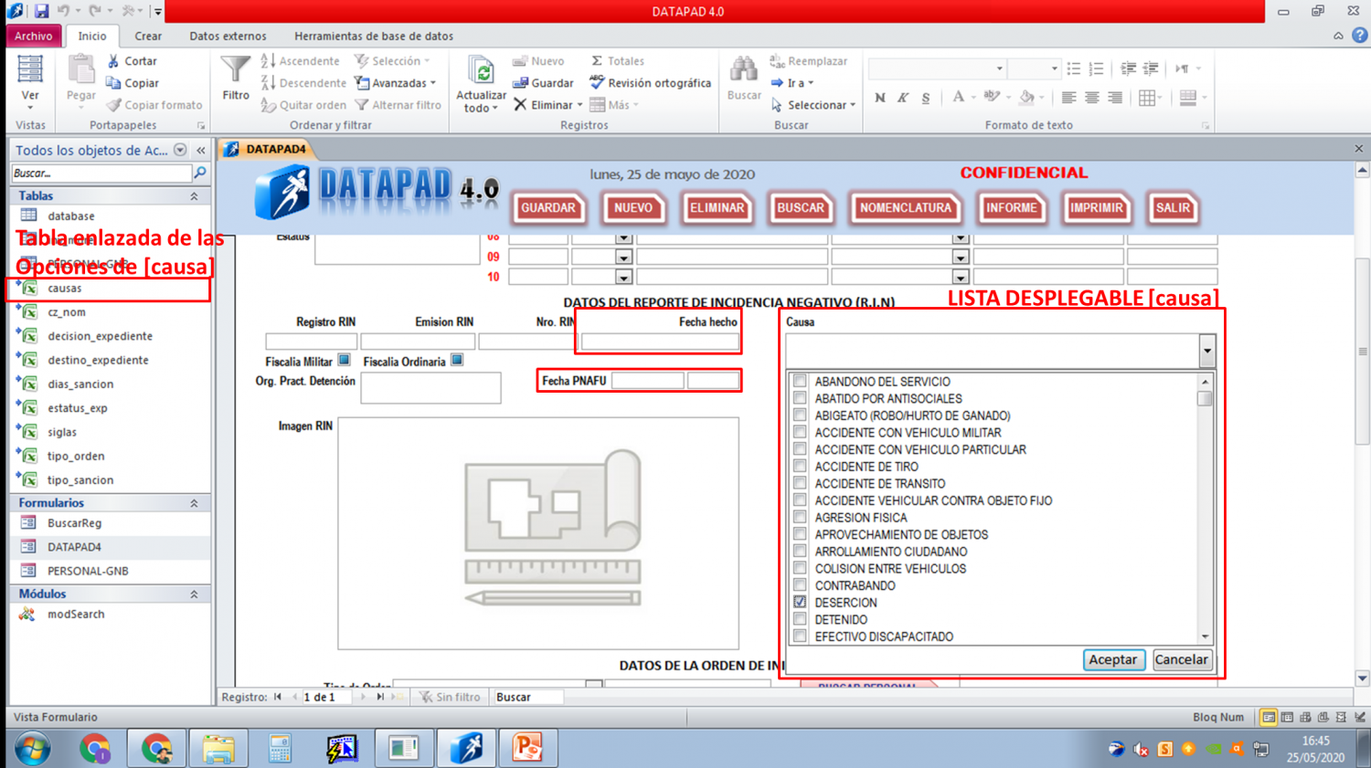Collapse the Módulos group
The width and height of the screenshot is (1371, 768).
coord(194,594)
